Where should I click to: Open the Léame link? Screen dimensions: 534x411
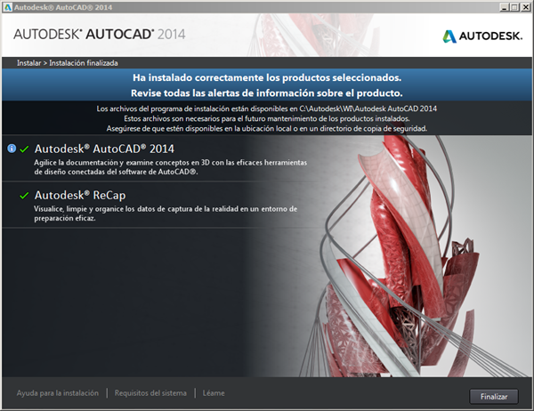[x=214, y=393]
